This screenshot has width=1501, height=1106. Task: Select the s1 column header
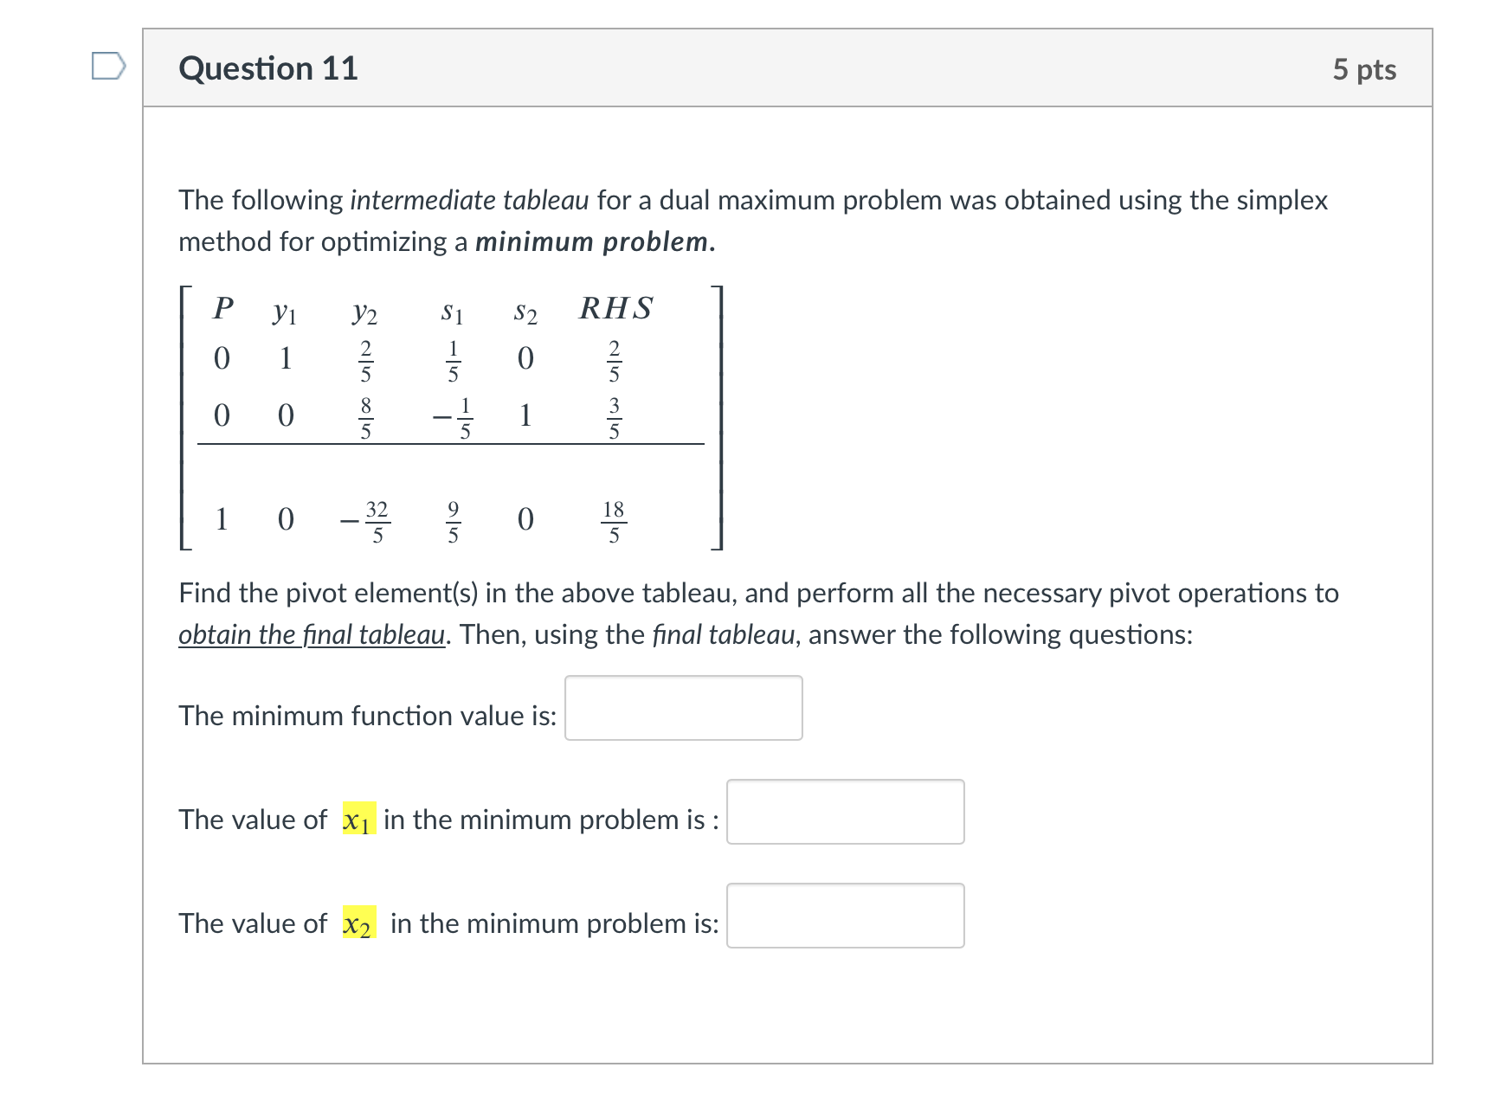tap(452, 312)
